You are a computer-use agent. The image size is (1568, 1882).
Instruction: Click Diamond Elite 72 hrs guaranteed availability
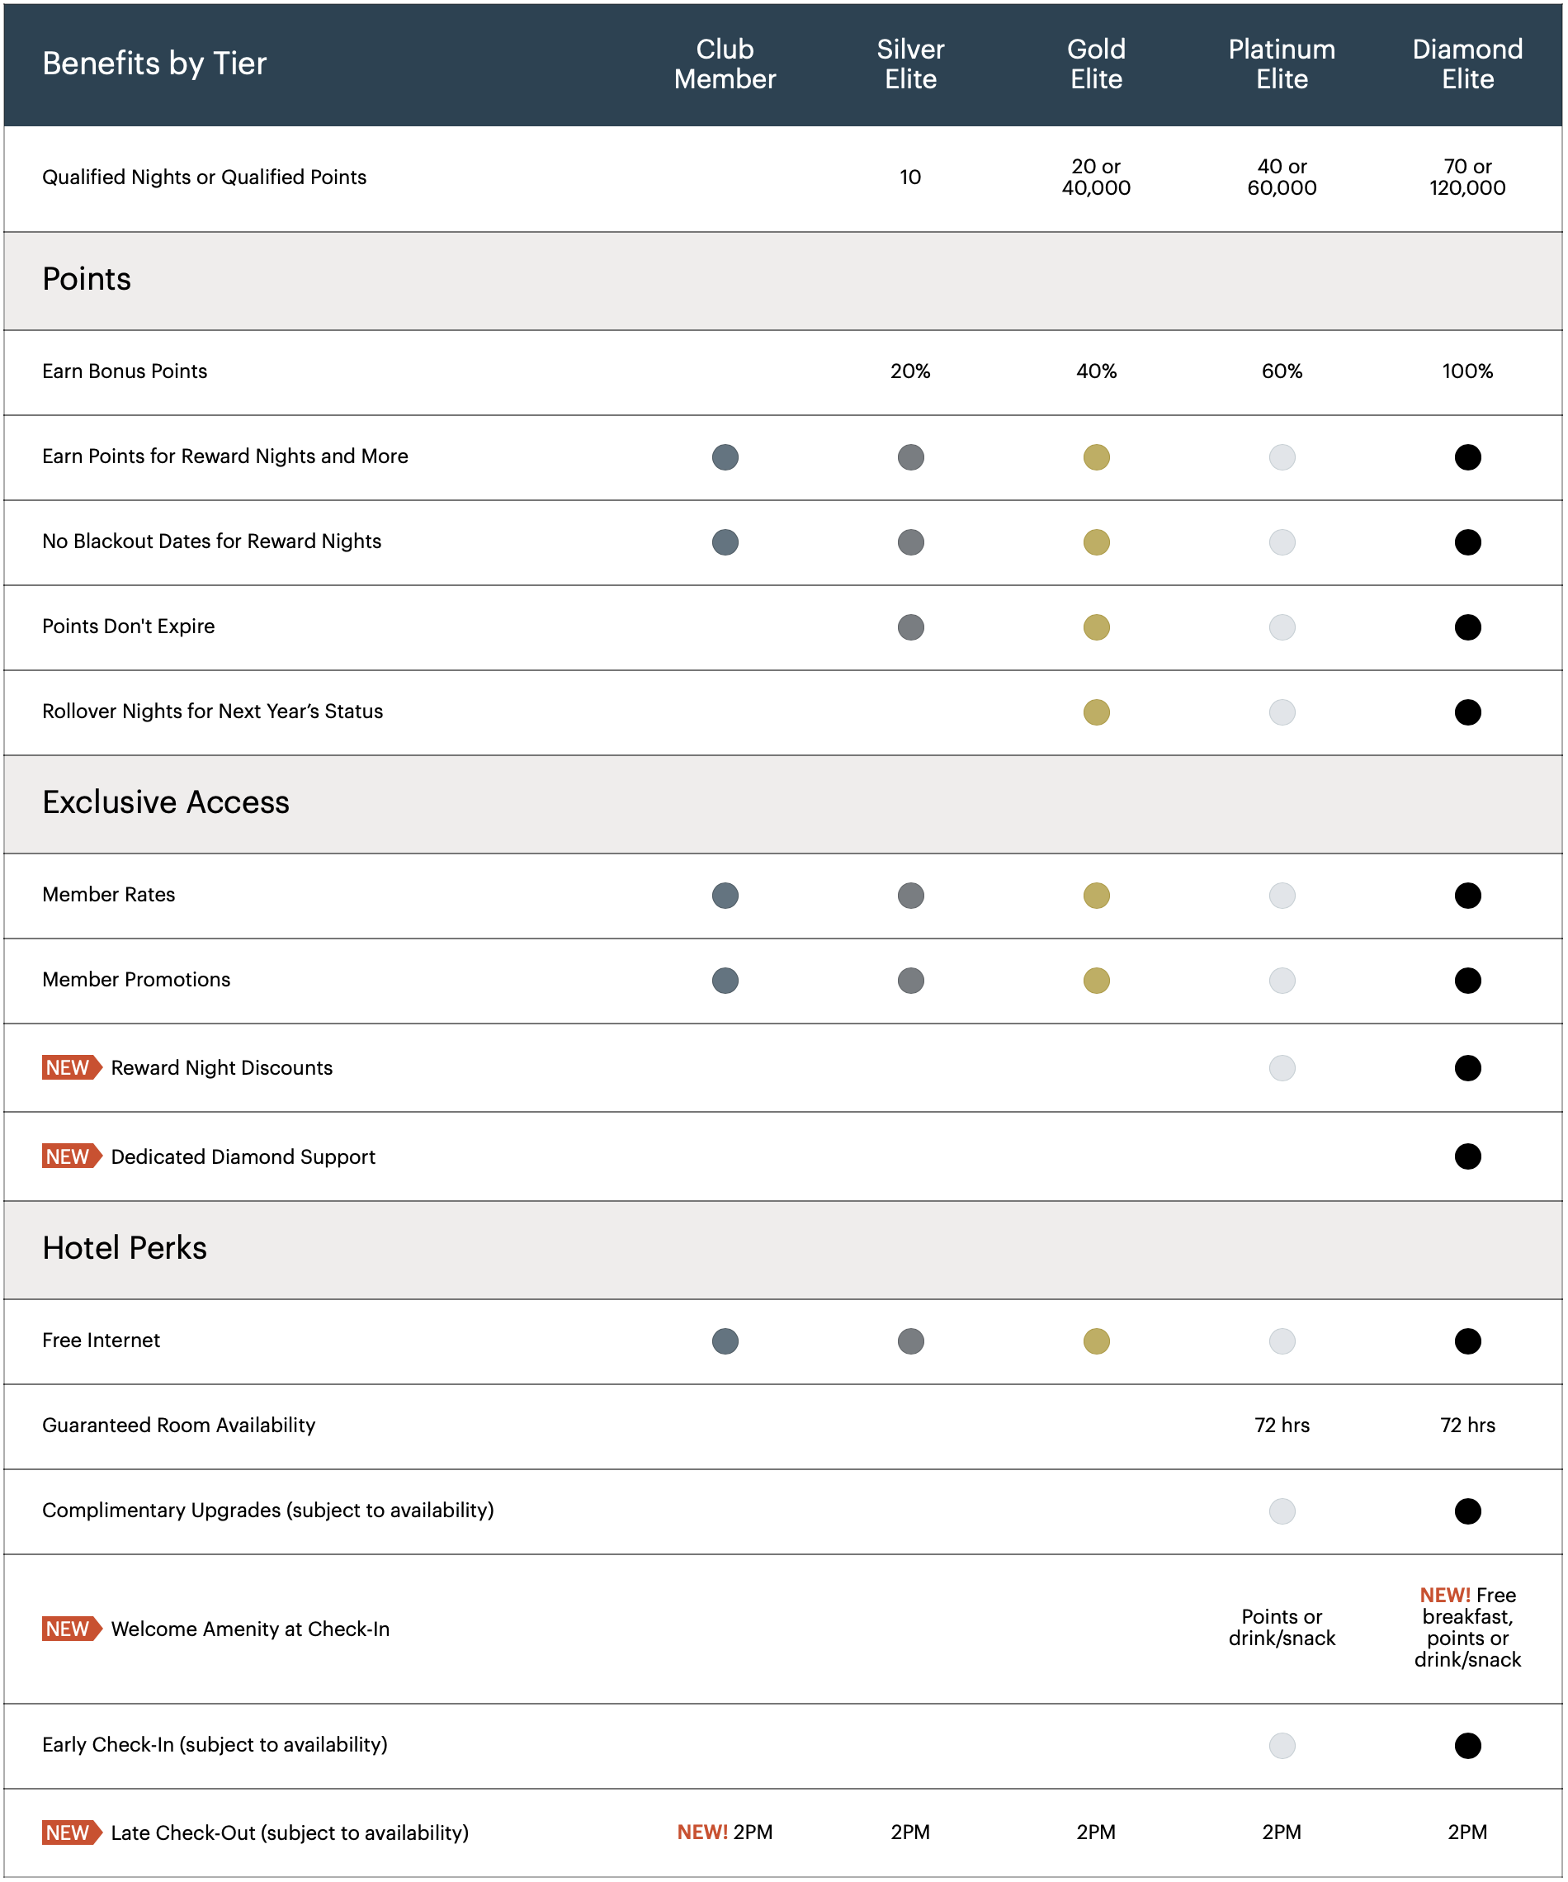[x=1466, y=1425]
